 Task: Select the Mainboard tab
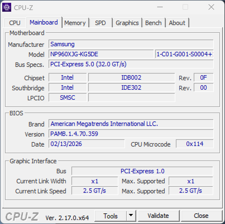tap(44, 22)
